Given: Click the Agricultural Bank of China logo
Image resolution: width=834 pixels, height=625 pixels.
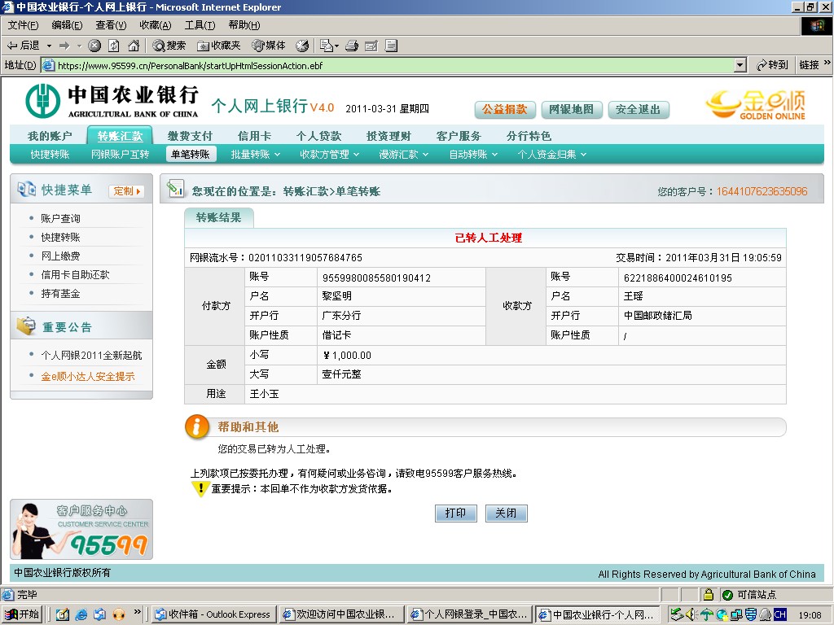Looking at the screenshot, I should coord(112,101).
